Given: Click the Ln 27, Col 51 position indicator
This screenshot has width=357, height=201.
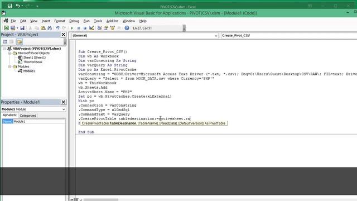Looking at the screenshot, I should (142, 28).
